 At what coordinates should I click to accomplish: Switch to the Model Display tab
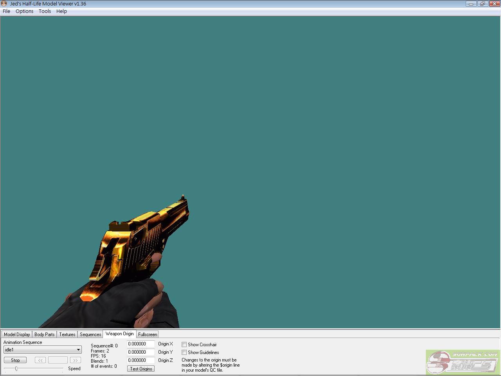click(17, 334)
